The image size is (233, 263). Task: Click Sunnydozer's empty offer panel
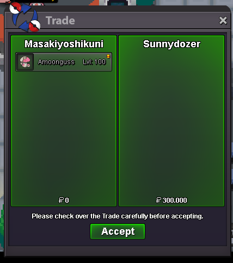171,123
